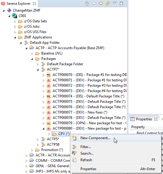Viewport: 163px width, 174px height.
Task: Click the CPY (*) folder icon
Action: coord(55,134)
